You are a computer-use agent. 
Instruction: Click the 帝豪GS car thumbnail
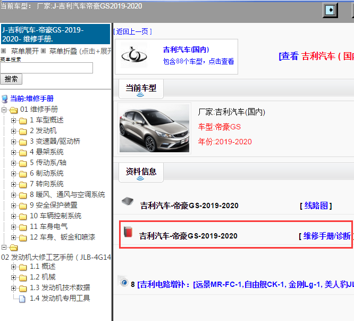click(155, 128)
